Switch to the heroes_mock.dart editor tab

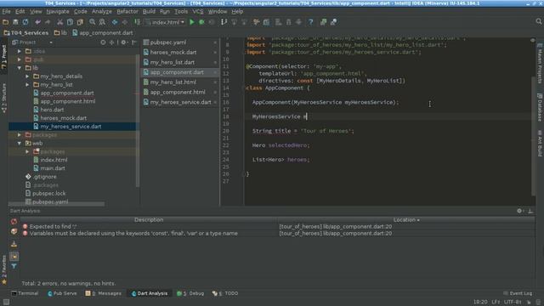click(x=180, y=53)
